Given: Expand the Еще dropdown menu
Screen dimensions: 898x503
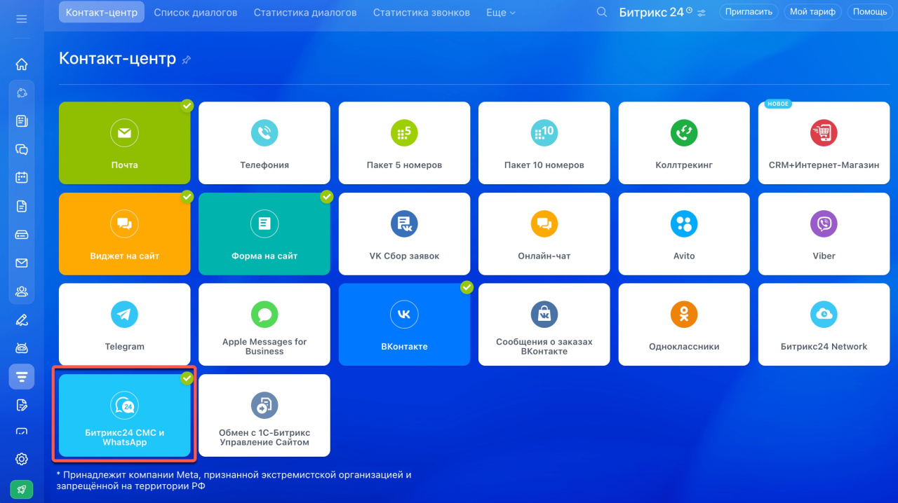Looking at the screenshot, I should click(500, 13).
